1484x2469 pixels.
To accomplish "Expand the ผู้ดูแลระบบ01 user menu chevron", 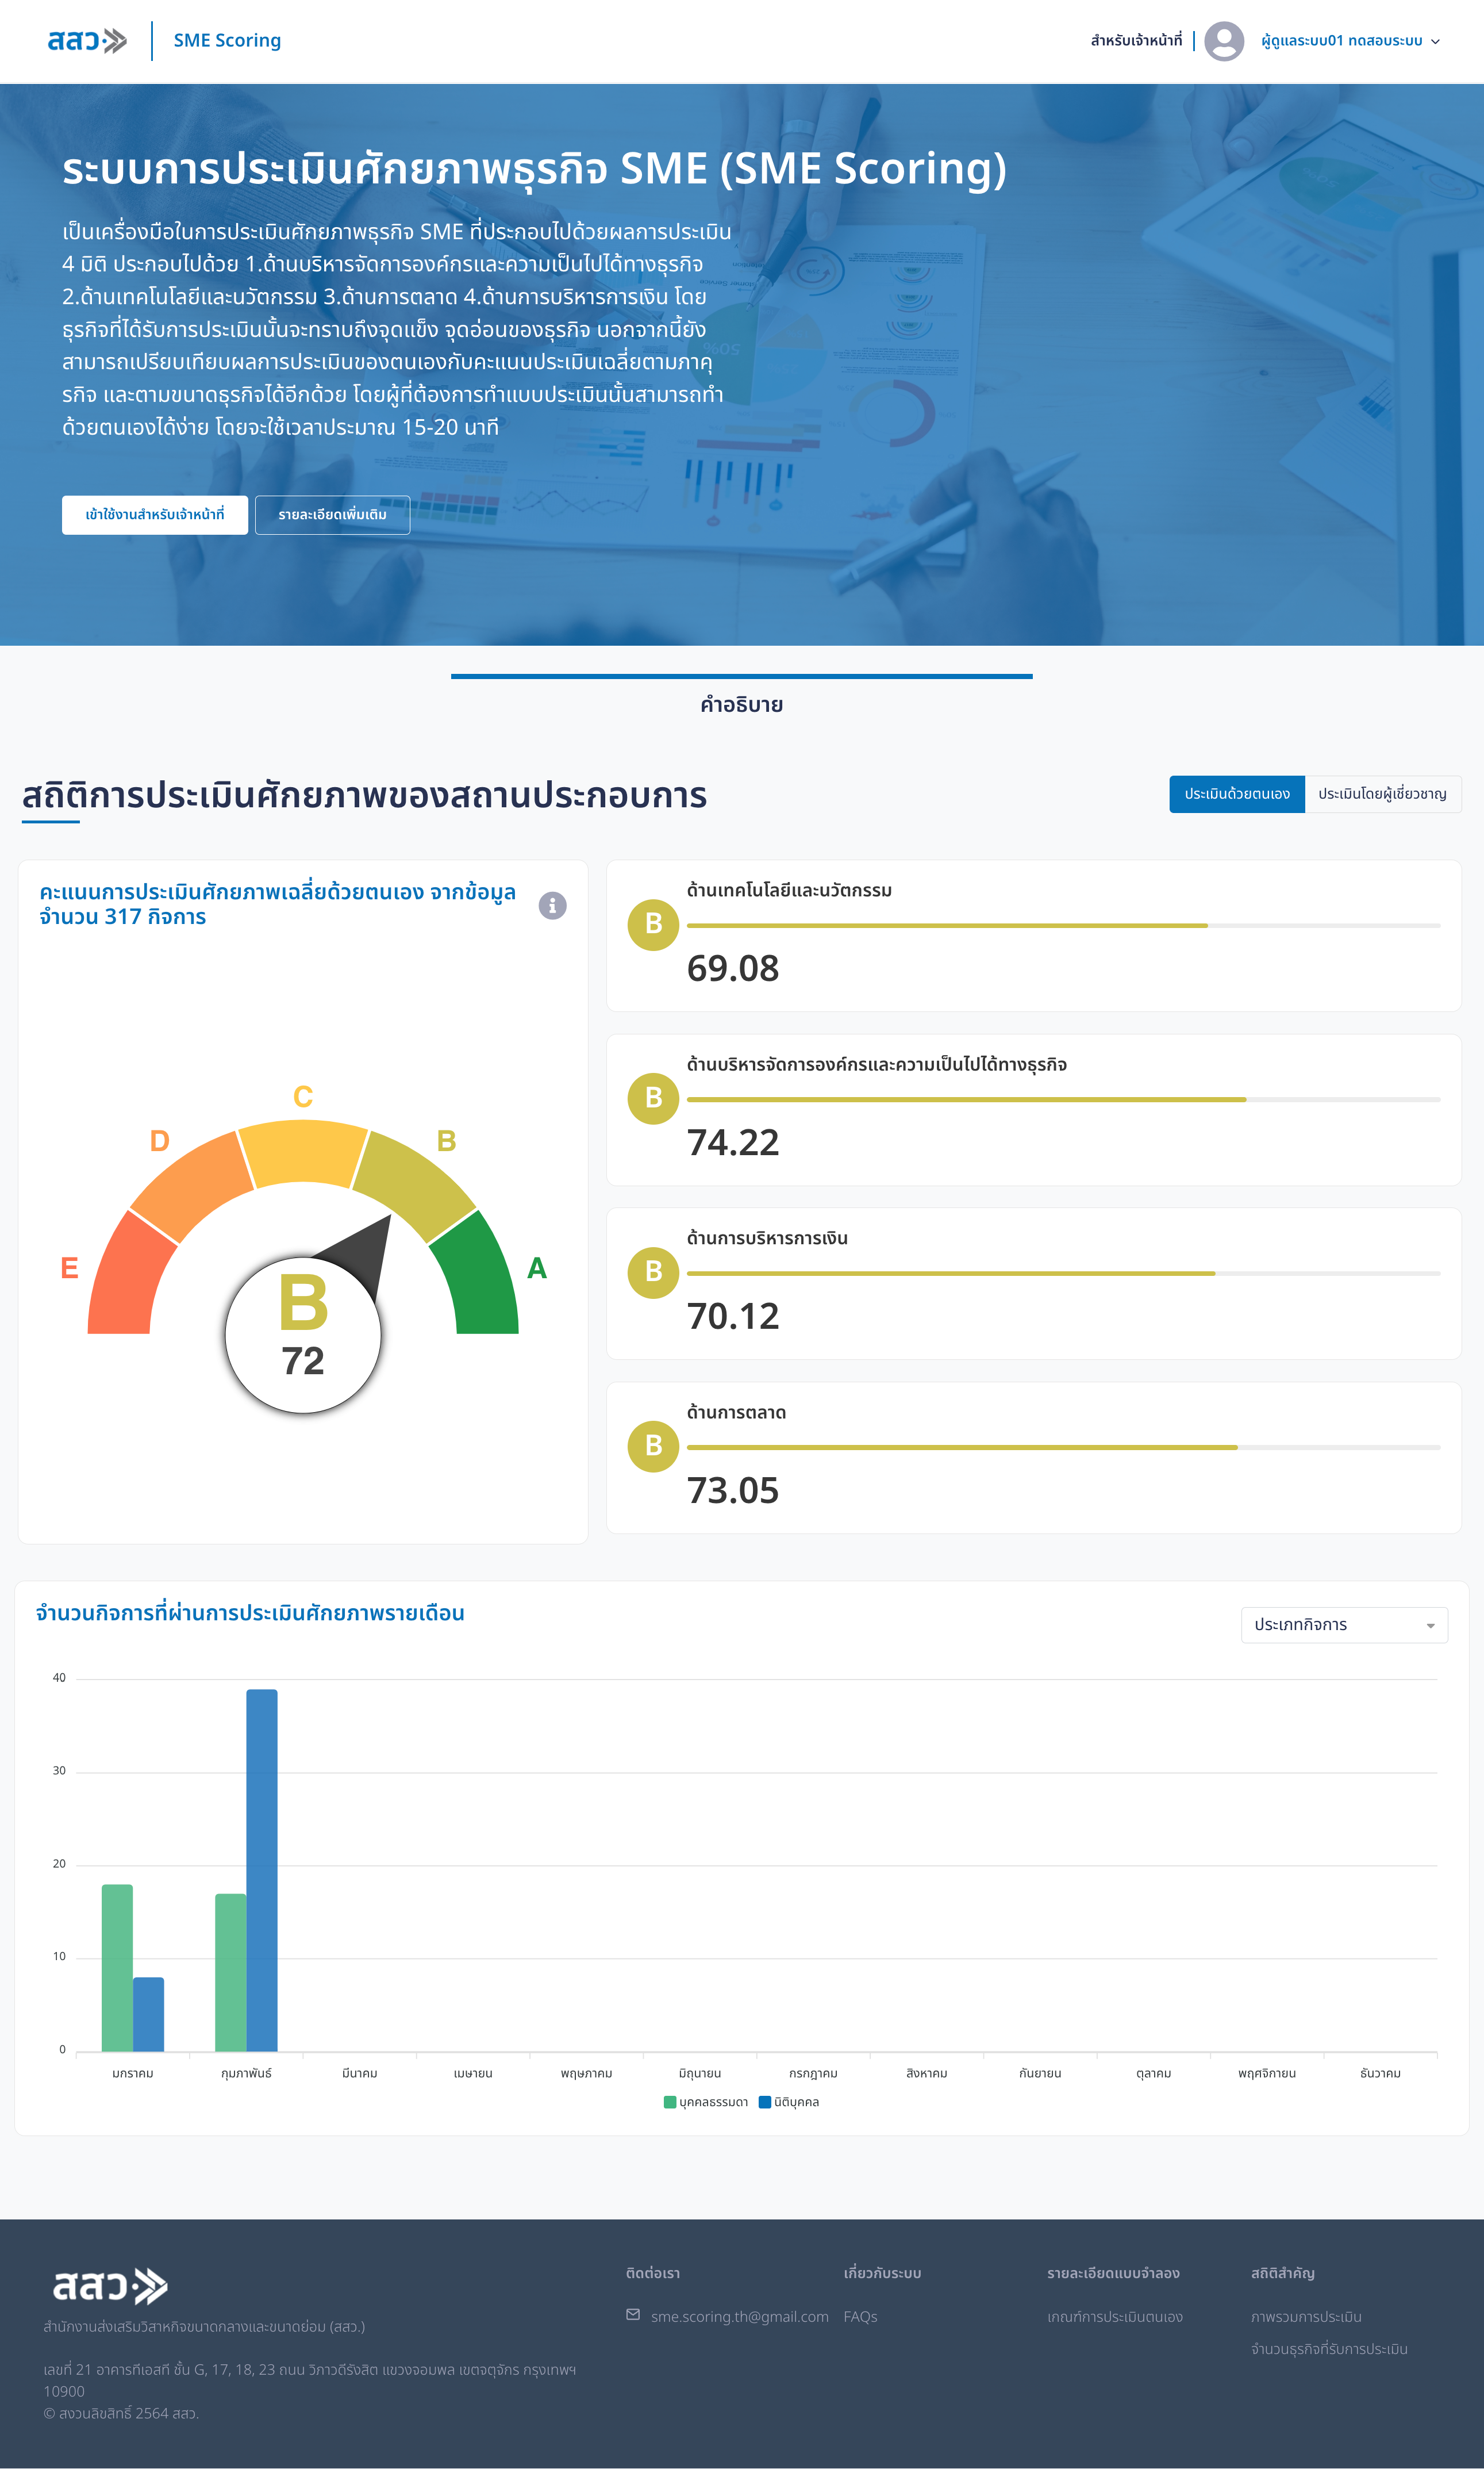I will pos(1435,42).
